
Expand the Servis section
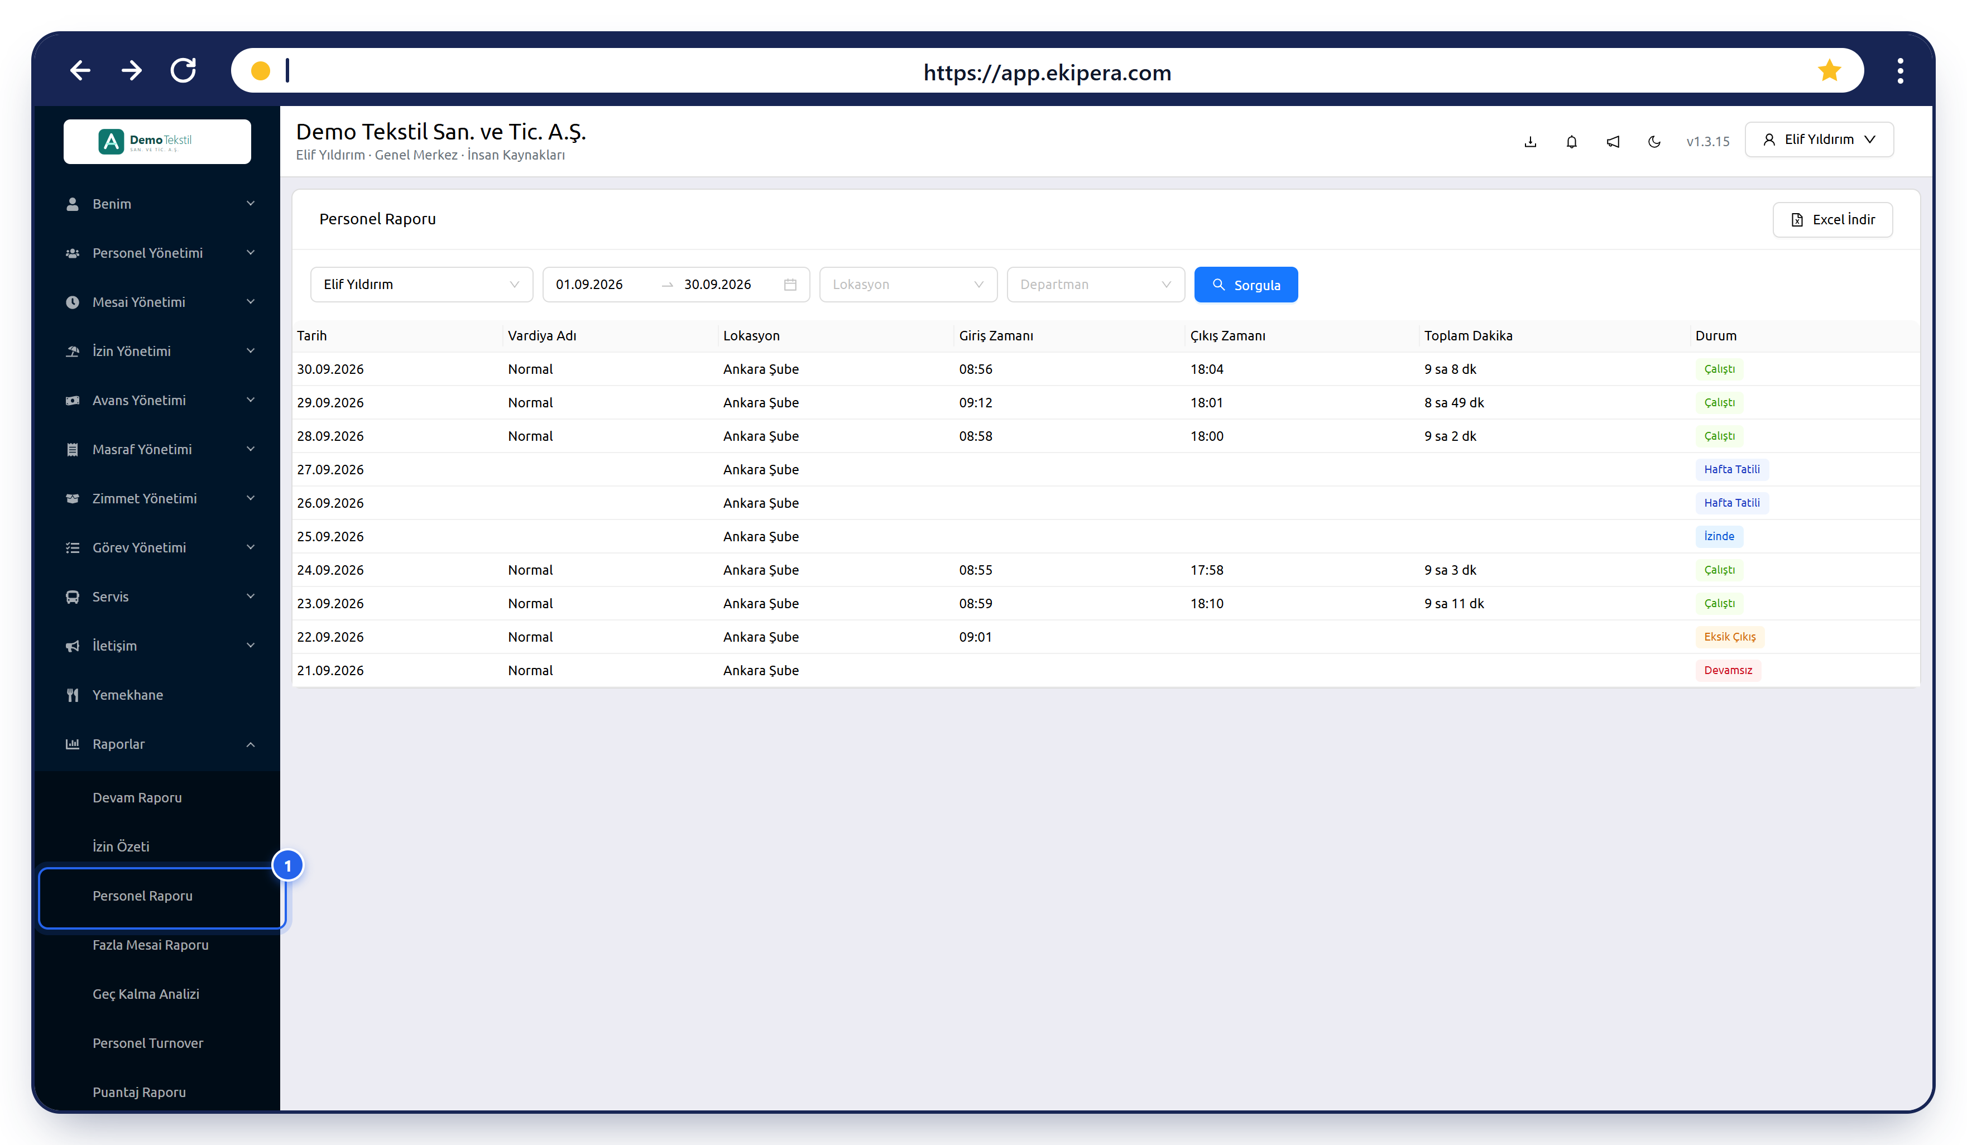tap(157, 597)
